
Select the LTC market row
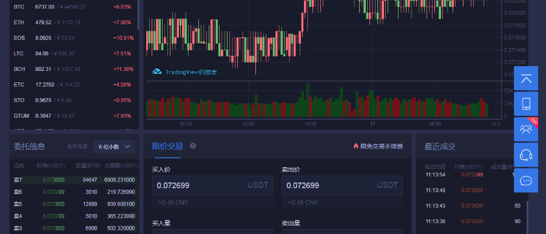pyautogui.click(x=74, y=53)
